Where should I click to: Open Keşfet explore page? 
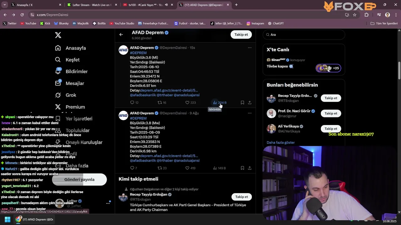coord(67,60)
